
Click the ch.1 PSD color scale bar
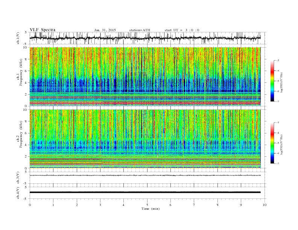point(272,81)
